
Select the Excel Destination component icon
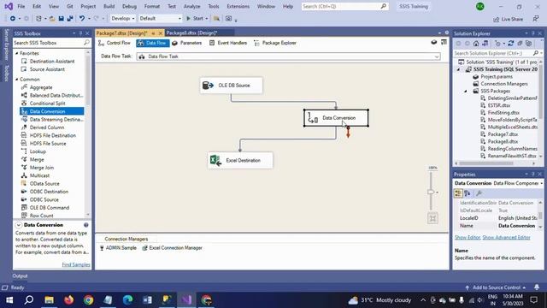pos(215,160)
